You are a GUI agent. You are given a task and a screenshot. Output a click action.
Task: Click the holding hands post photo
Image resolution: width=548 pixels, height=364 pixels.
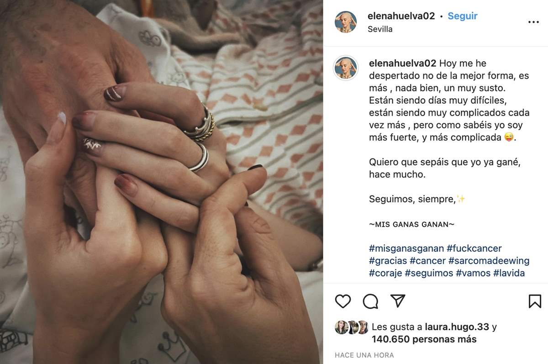tap(162, 182)
